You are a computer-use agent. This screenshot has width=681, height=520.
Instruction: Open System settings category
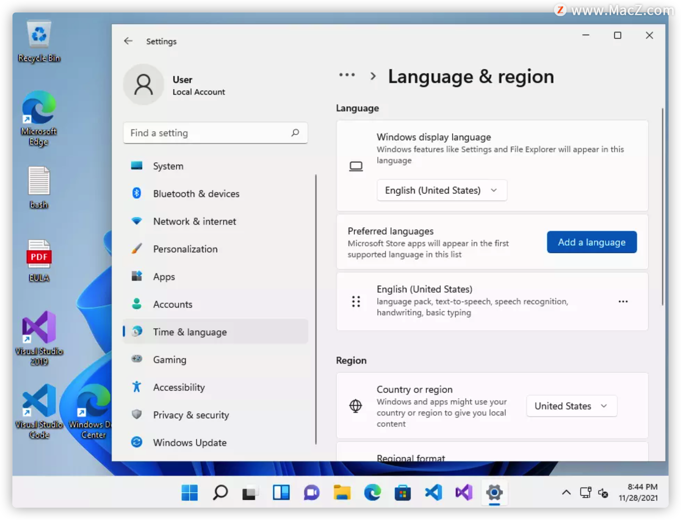coord(216,166)
